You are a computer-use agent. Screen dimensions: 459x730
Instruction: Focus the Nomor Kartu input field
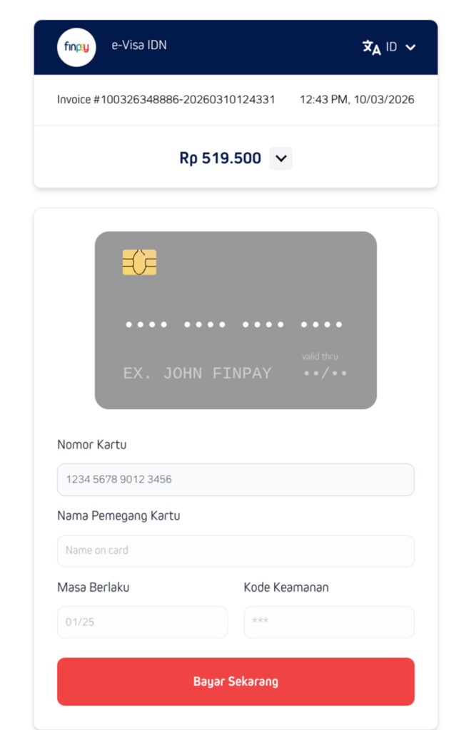pyautogui.click(x=236, y=480)
